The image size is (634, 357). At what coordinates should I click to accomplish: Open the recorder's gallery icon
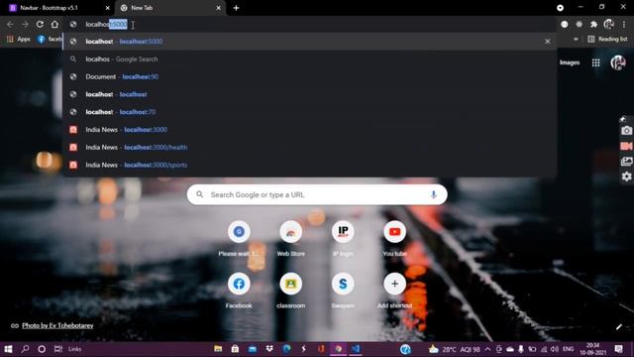(x=626, y=161)
